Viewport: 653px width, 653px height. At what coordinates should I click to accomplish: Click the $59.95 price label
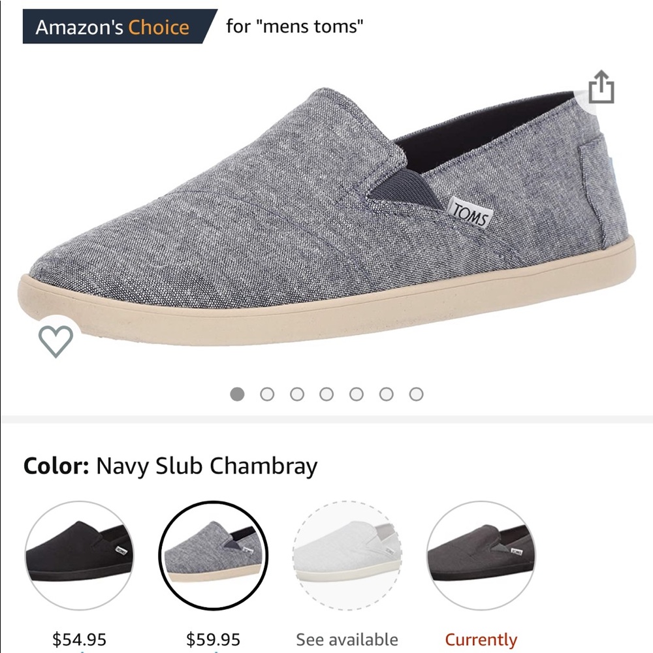(x=214, y=639)
